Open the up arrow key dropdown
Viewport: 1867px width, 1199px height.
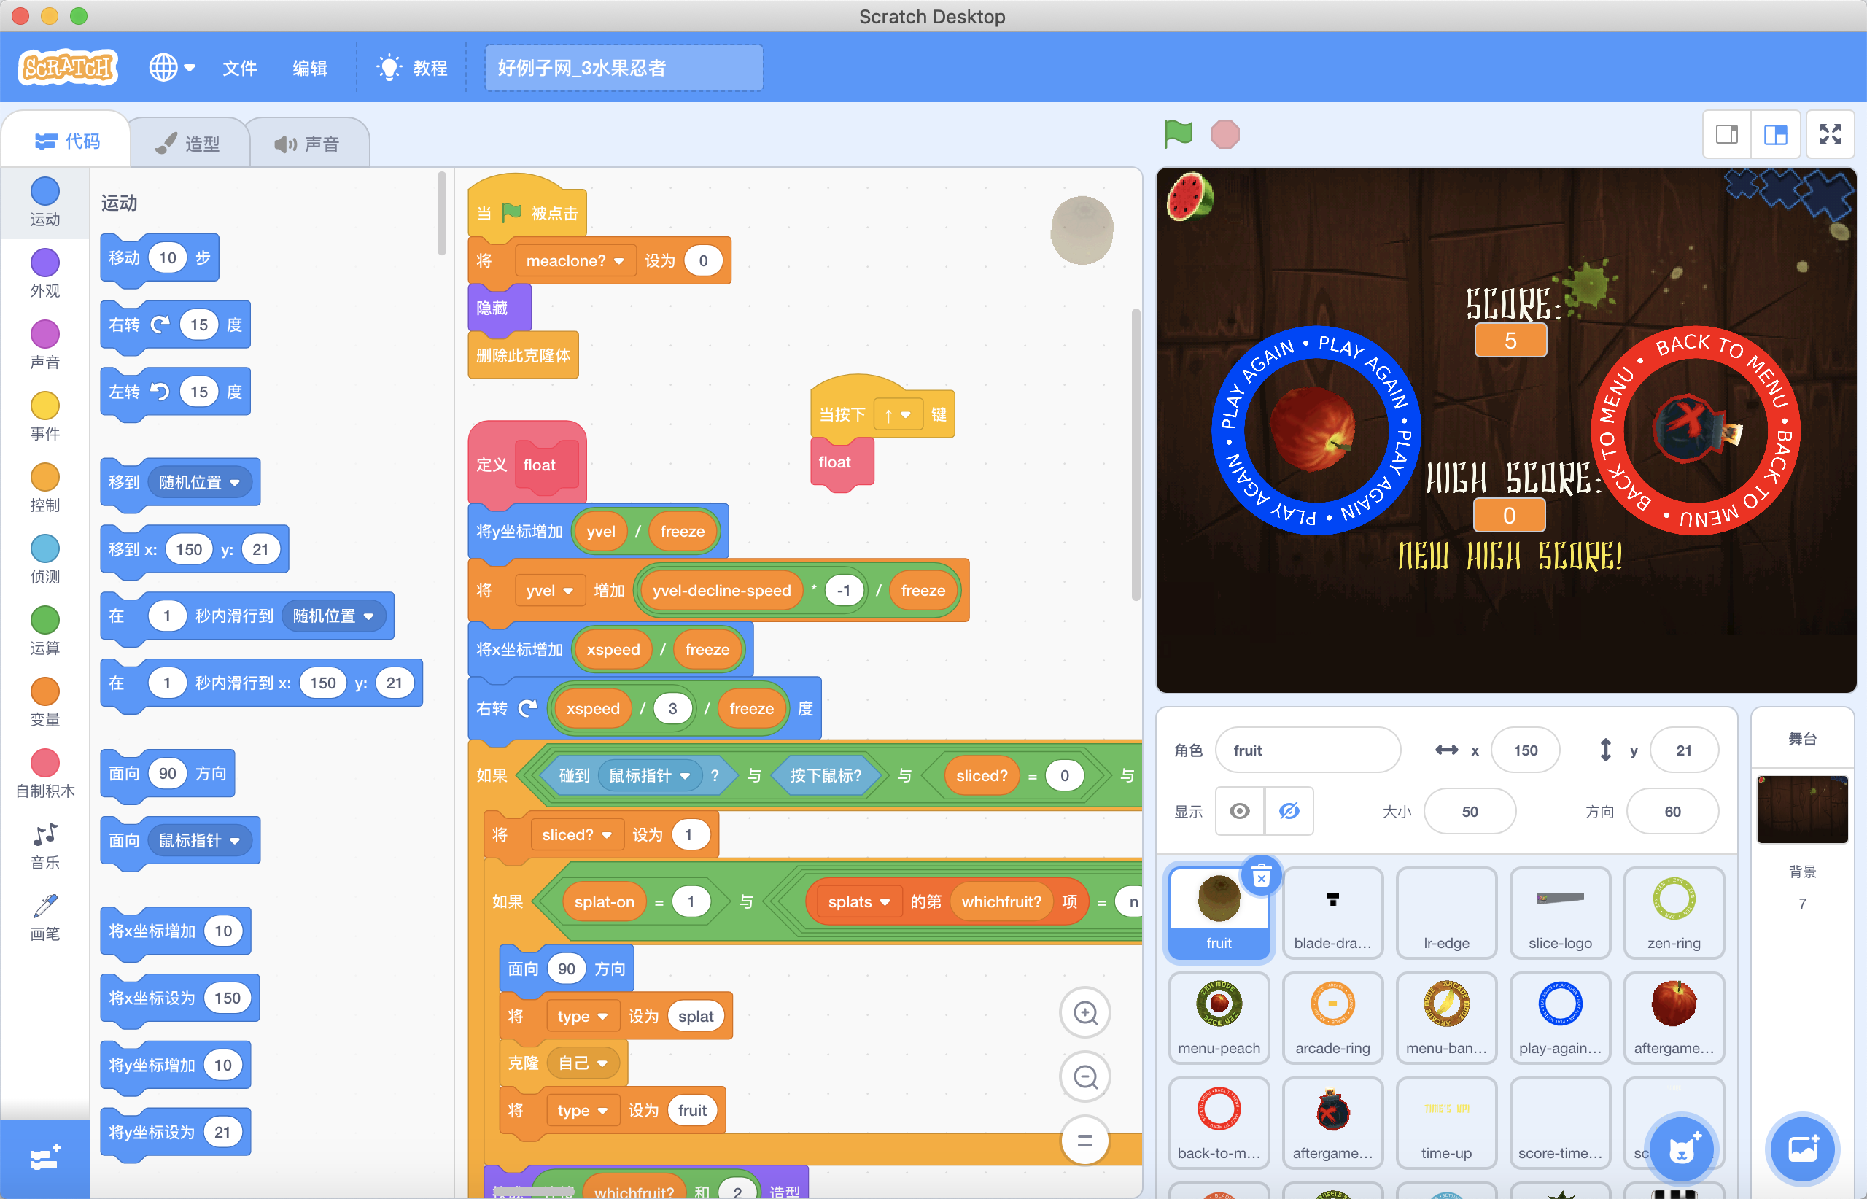(897, 415)
